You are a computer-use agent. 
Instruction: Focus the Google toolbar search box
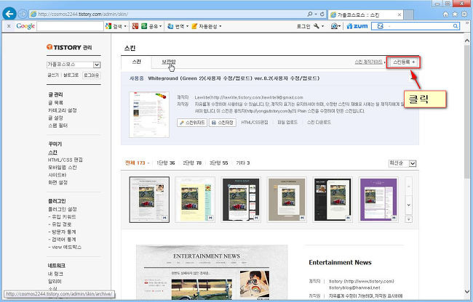[70, 26]
